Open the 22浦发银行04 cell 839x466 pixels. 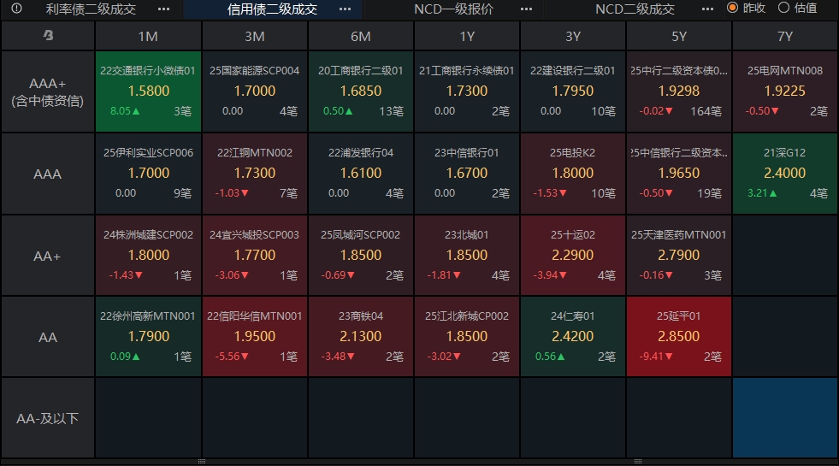pos(361,174)
